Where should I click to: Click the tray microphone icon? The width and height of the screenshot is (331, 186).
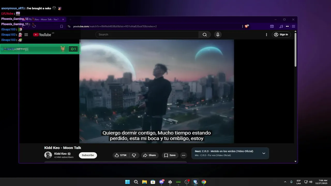(291, 182)
